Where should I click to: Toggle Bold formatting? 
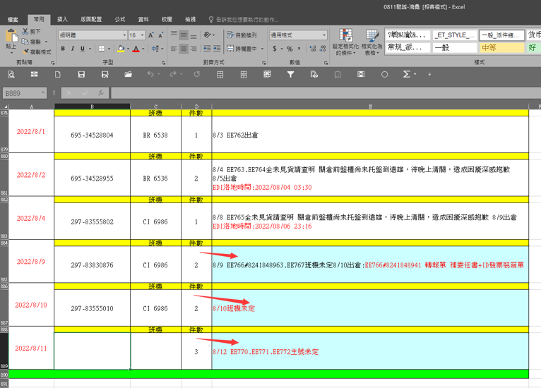point(63,49)
